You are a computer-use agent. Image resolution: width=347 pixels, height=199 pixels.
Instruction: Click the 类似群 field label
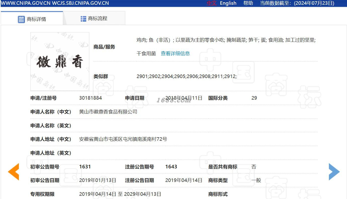pyautogui.click(x=101, y=77)
